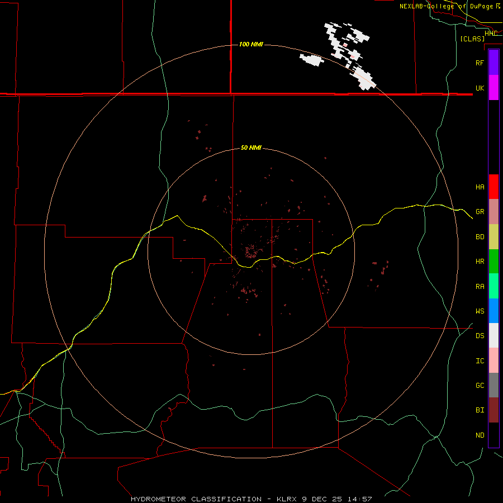Click the GC legend label
503x503 pixels.
480,385
